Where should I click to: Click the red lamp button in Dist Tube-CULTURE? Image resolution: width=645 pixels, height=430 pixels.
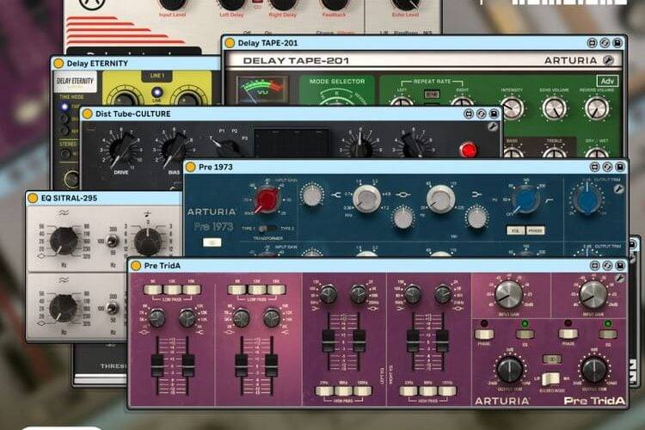[x=468, y=150]
